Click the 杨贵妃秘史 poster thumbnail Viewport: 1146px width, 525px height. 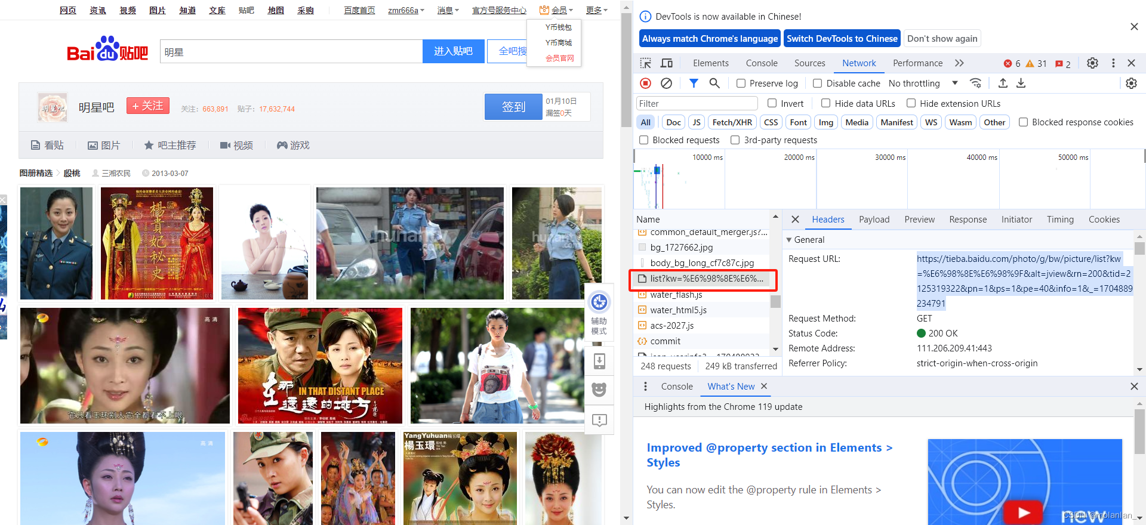tap(157, 243)
